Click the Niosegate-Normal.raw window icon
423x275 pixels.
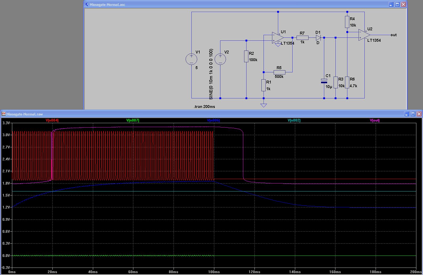3,114
